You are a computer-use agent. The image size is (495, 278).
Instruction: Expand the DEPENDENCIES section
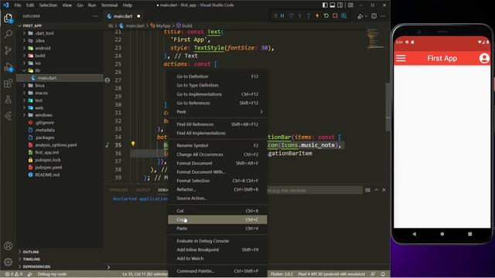point(36,266)
